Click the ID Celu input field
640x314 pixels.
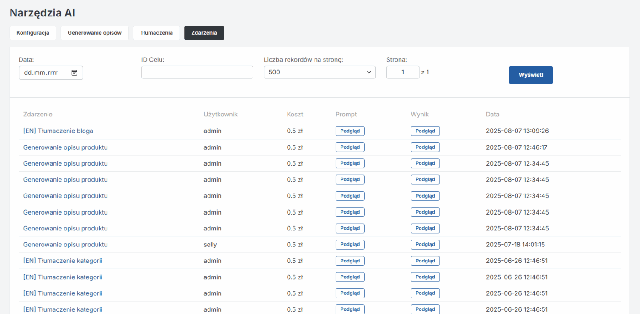click(x=197, y=72)
